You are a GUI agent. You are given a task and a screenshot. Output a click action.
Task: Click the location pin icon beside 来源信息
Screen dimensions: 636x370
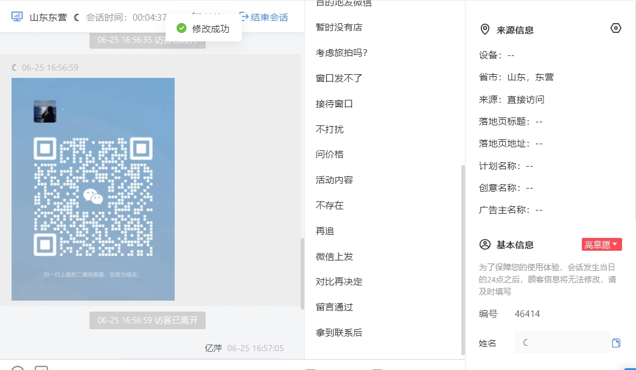(x=484, y=30)
